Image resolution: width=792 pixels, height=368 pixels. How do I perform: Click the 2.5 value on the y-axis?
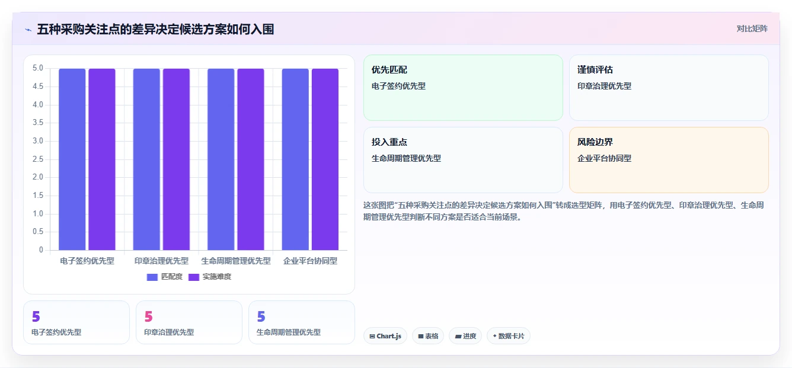(38, 159)
